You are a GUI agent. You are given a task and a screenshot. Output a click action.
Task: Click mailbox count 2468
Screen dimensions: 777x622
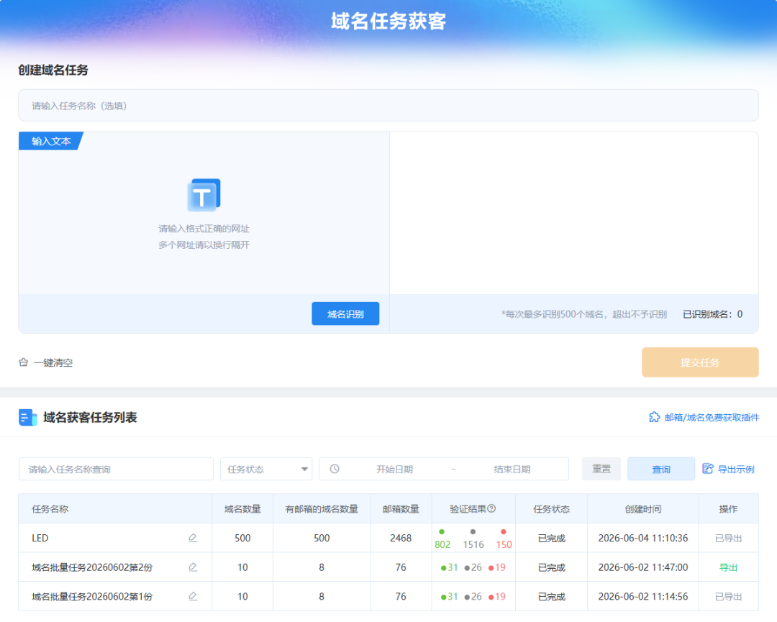(x=401, y=538)
